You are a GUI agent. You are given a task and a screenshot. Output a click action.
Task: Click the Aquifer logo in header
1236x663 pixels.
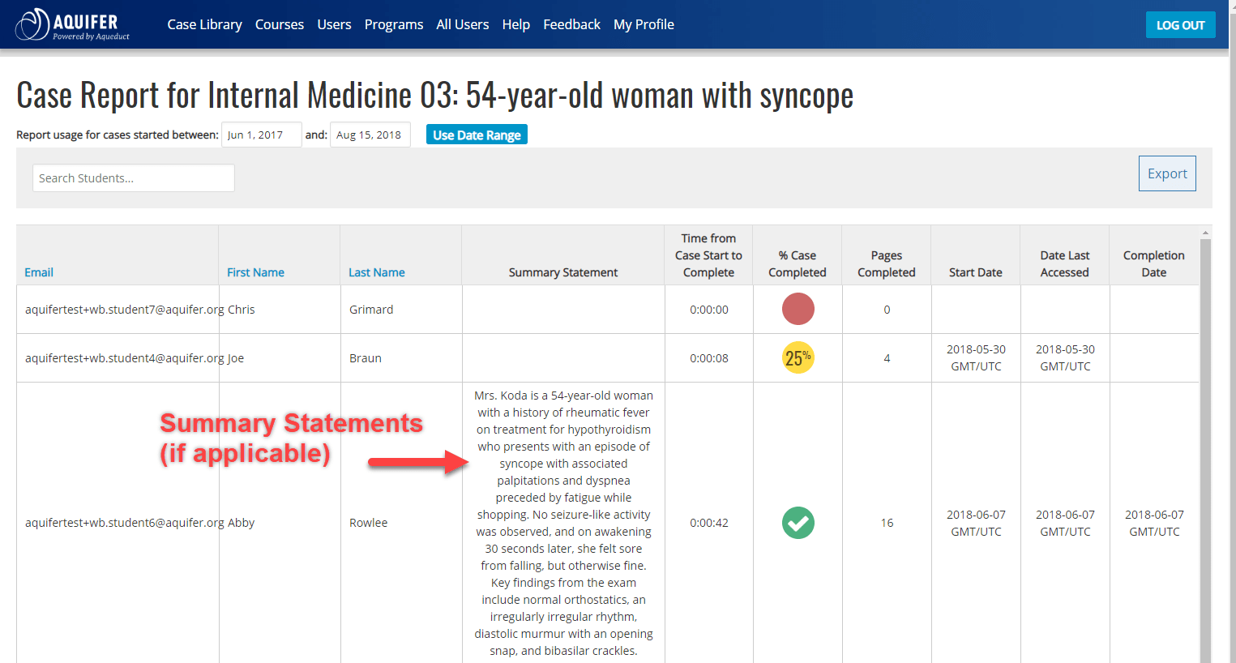click(72, 24)
